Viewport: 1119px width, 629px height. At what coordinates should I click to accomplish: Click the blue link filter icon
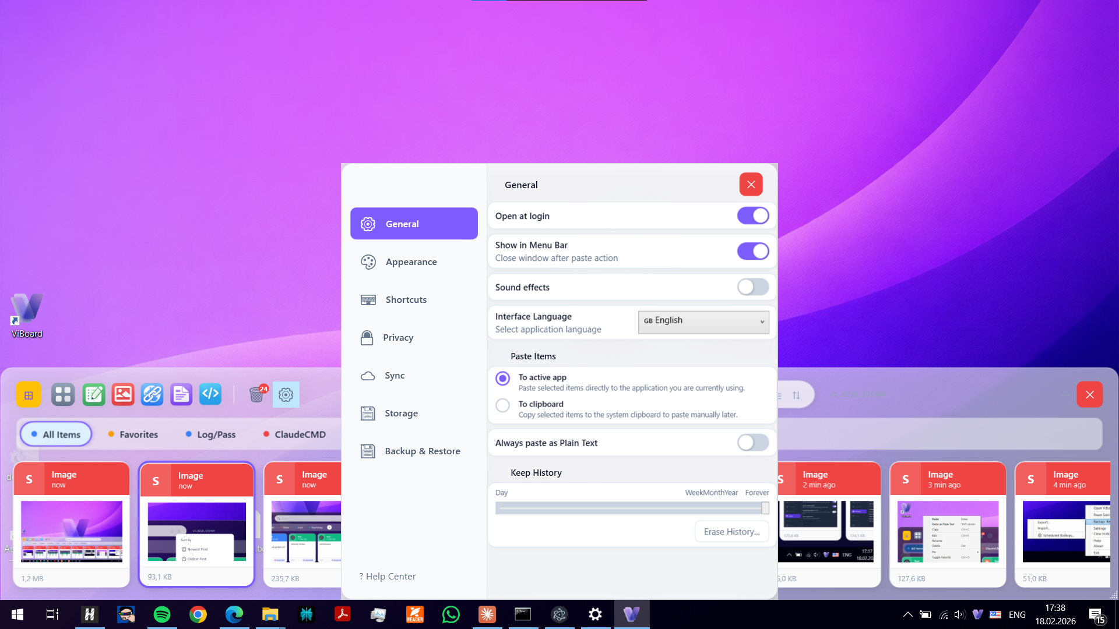click(x=152, y=395)
